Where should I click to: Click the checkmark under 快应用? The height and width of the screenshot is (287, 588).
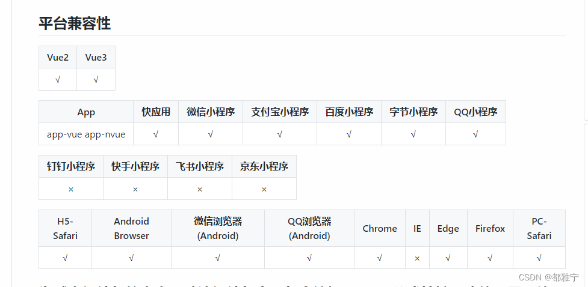(x=156, y=134)
